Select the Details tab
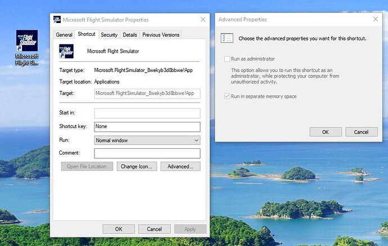This screenshot has height=246, width=388. [130, 35]
